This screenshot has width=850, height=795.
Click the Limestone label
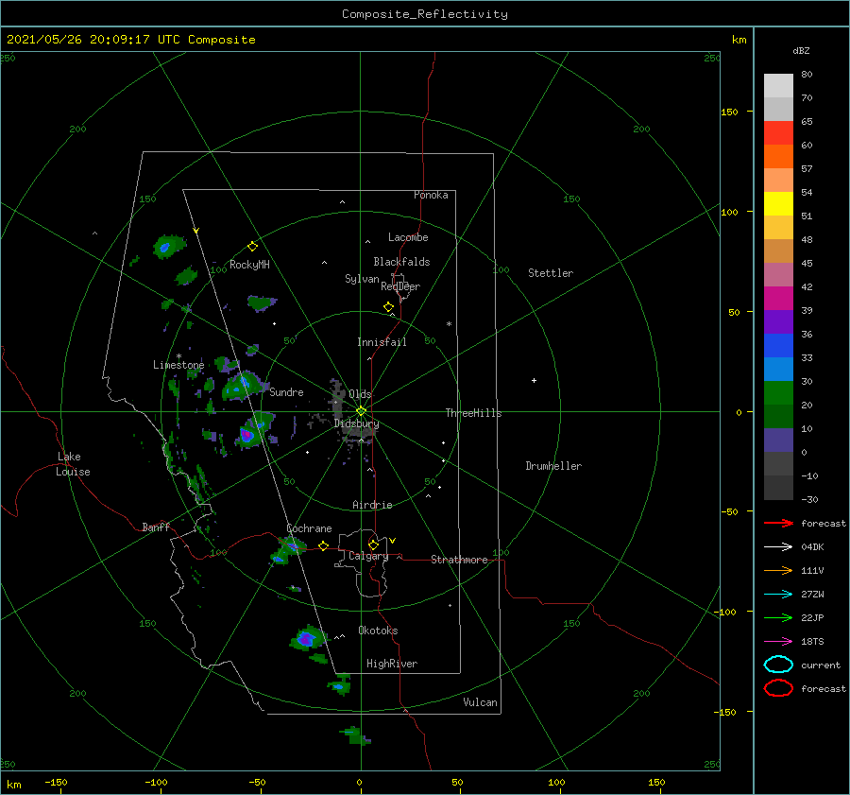click(178, 365)
